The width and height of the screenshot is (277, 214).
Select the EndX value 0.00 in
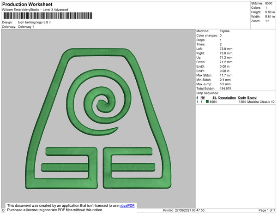point(224,66)
